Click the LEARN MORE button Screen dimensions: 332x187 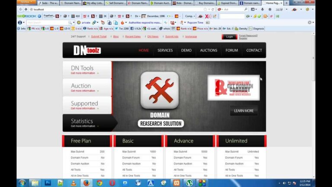243,111
